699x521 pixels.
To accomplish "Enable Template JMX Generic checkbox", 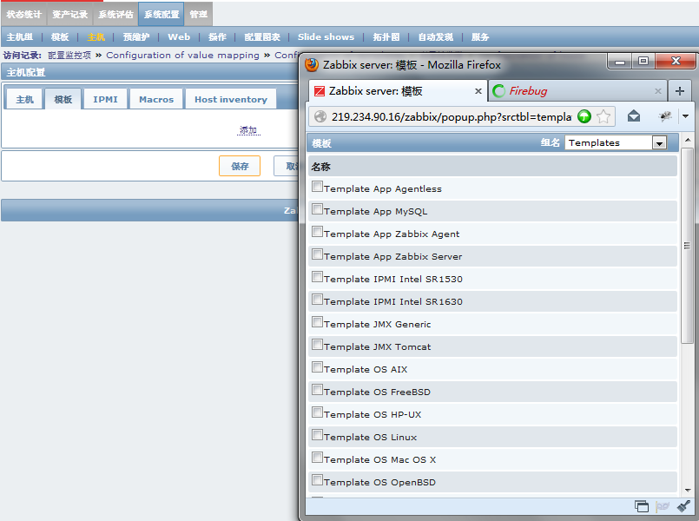I will coord(317,322).
